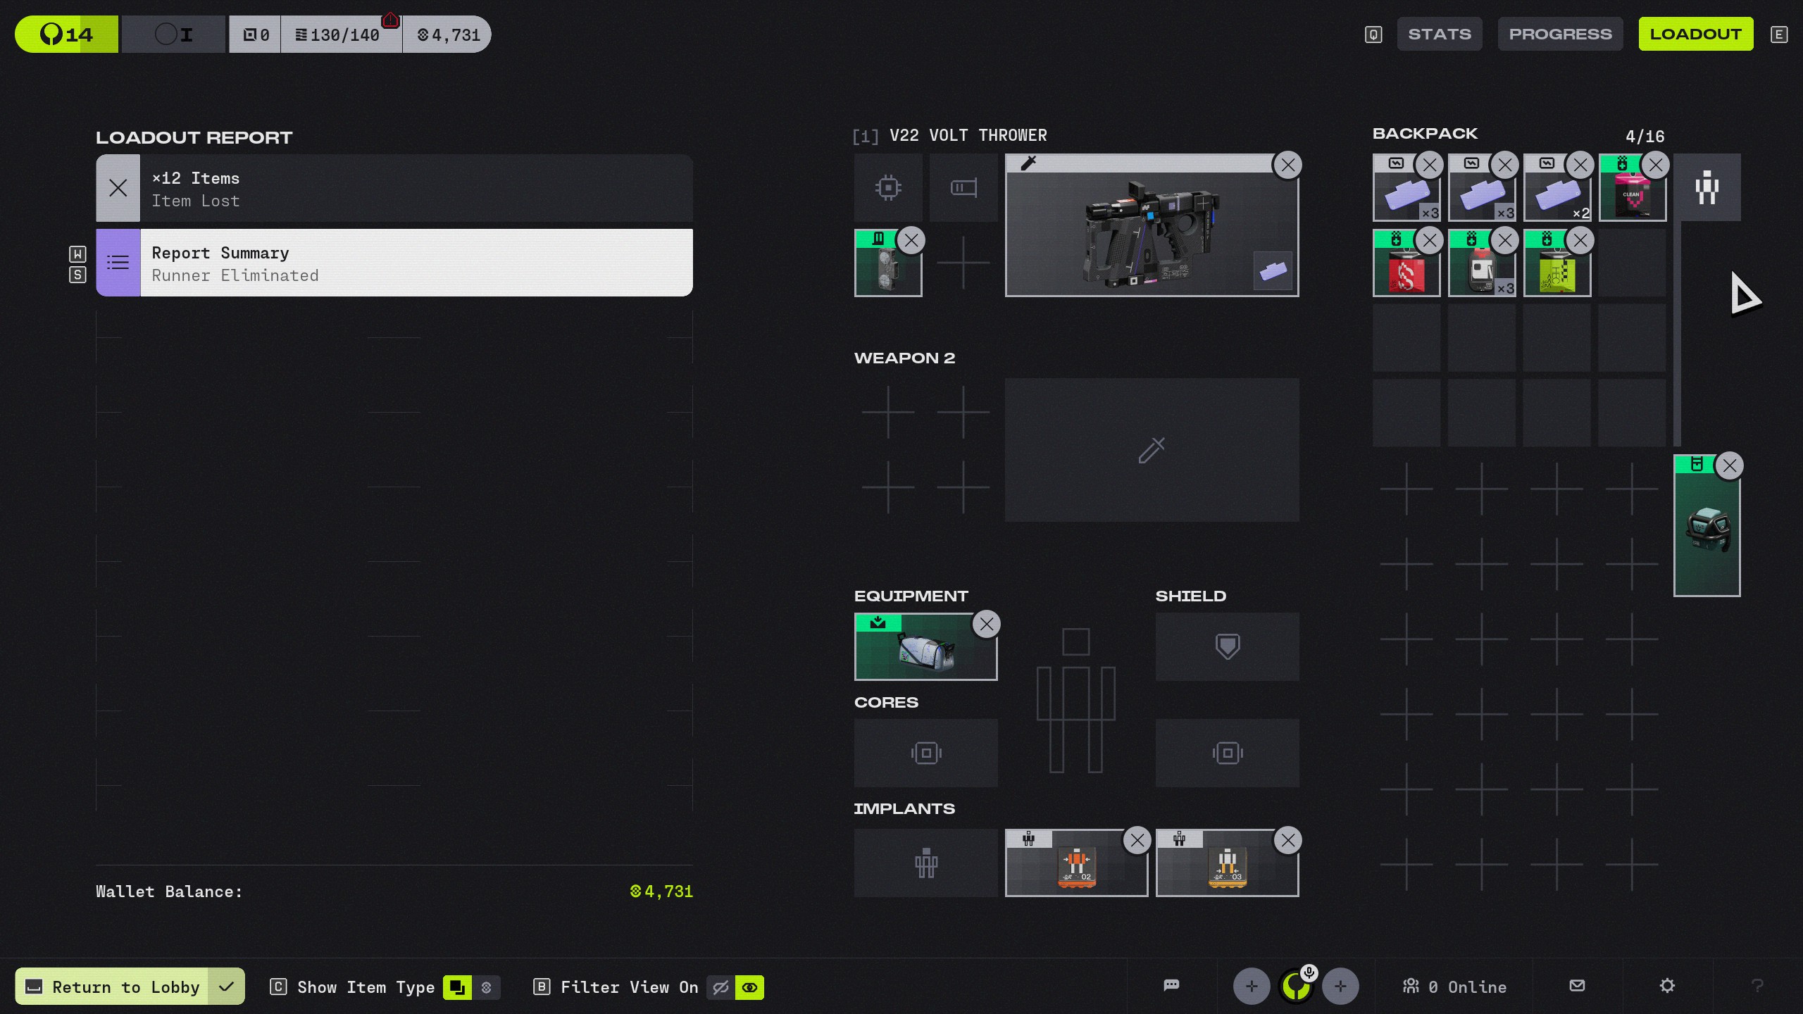Viewport: 1803px width, 1014px height.
Task: Click the empty shield slot icon
Action: [x=1227, y=646]
